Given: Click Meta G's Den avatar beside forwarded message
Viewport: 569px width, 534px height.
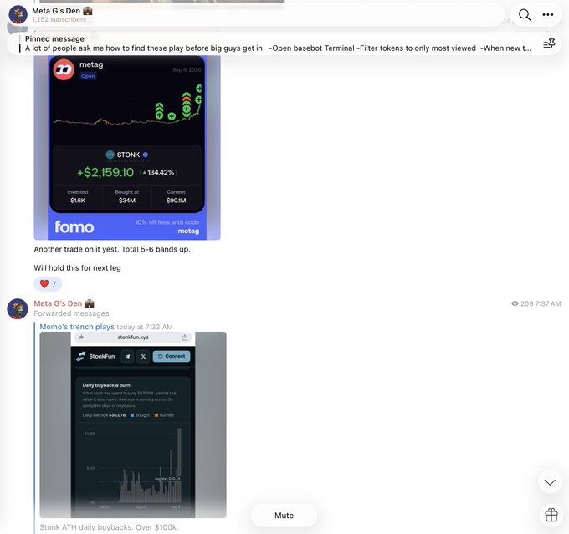Looking at the screenshot, I should (18, 309).
